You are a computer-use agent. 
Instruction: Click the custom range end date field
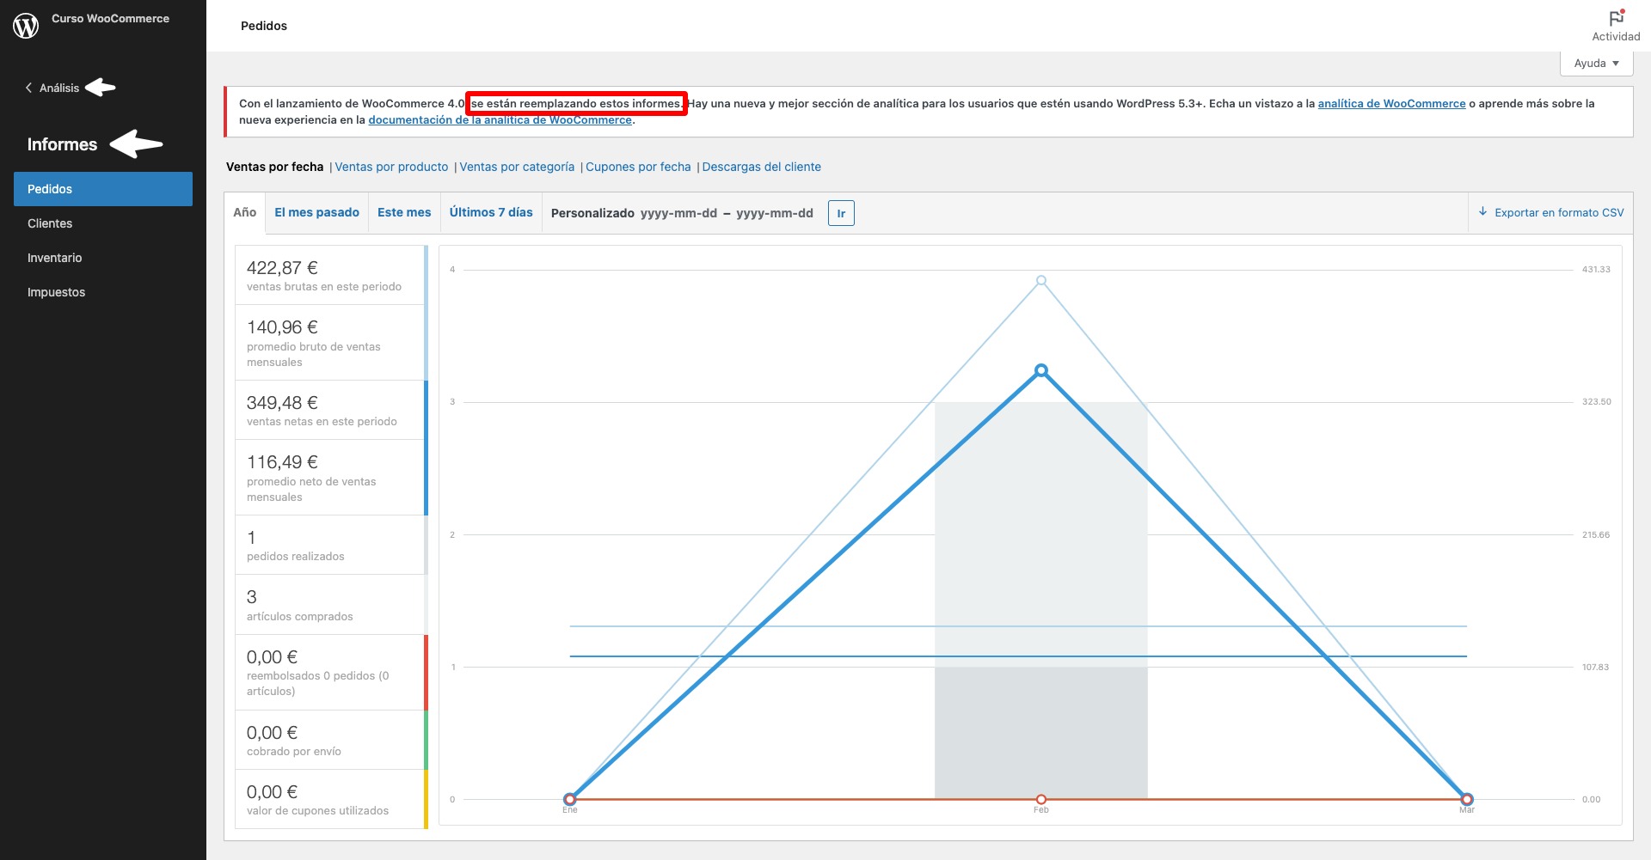774,213
